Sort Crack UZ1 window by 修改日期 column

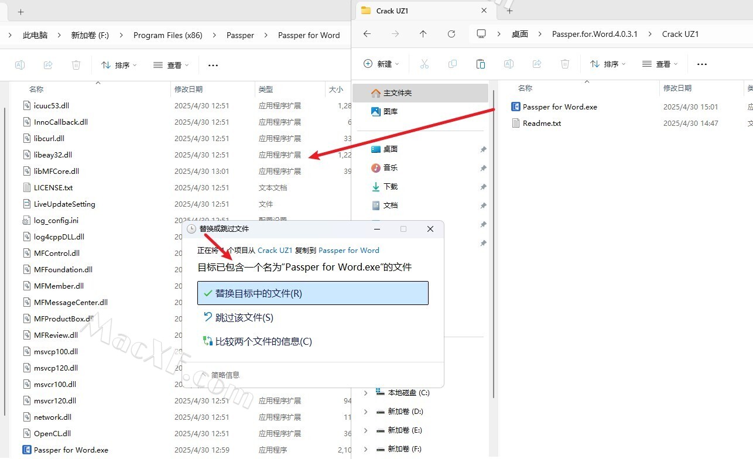click(x=677, y=88)
